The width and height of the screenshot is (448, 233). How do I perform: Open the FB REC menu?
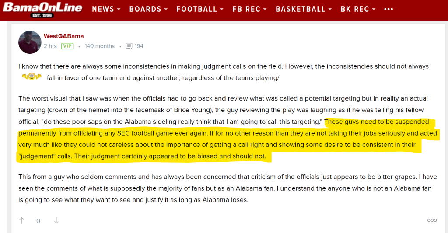[x=249, y=9]
